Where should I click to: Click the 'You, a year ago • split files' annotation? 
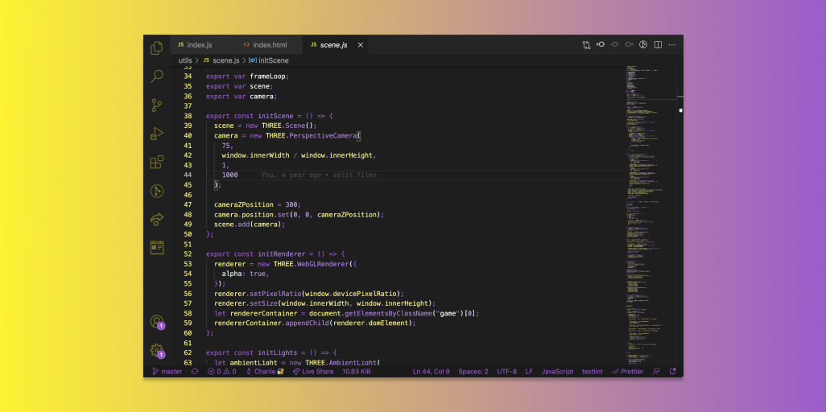[x=319, y=175]
